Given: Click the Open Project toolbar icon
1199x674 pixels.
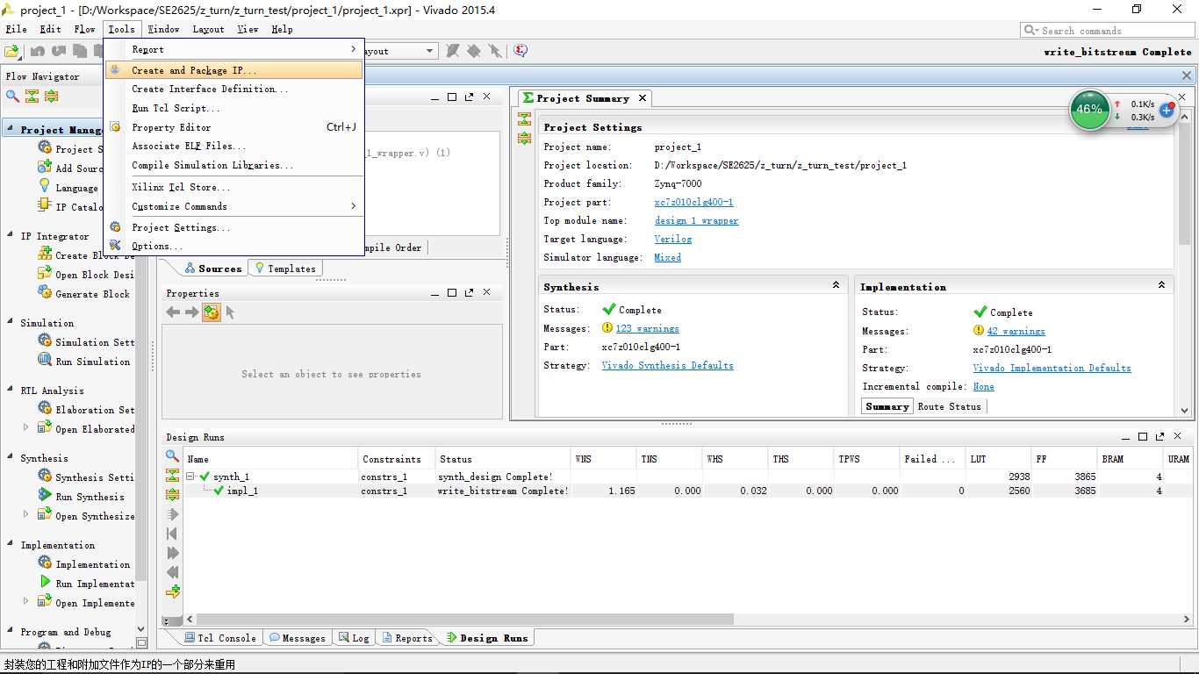Looking at the screenshot, I should pyautogui.click(x=12, y=51).
